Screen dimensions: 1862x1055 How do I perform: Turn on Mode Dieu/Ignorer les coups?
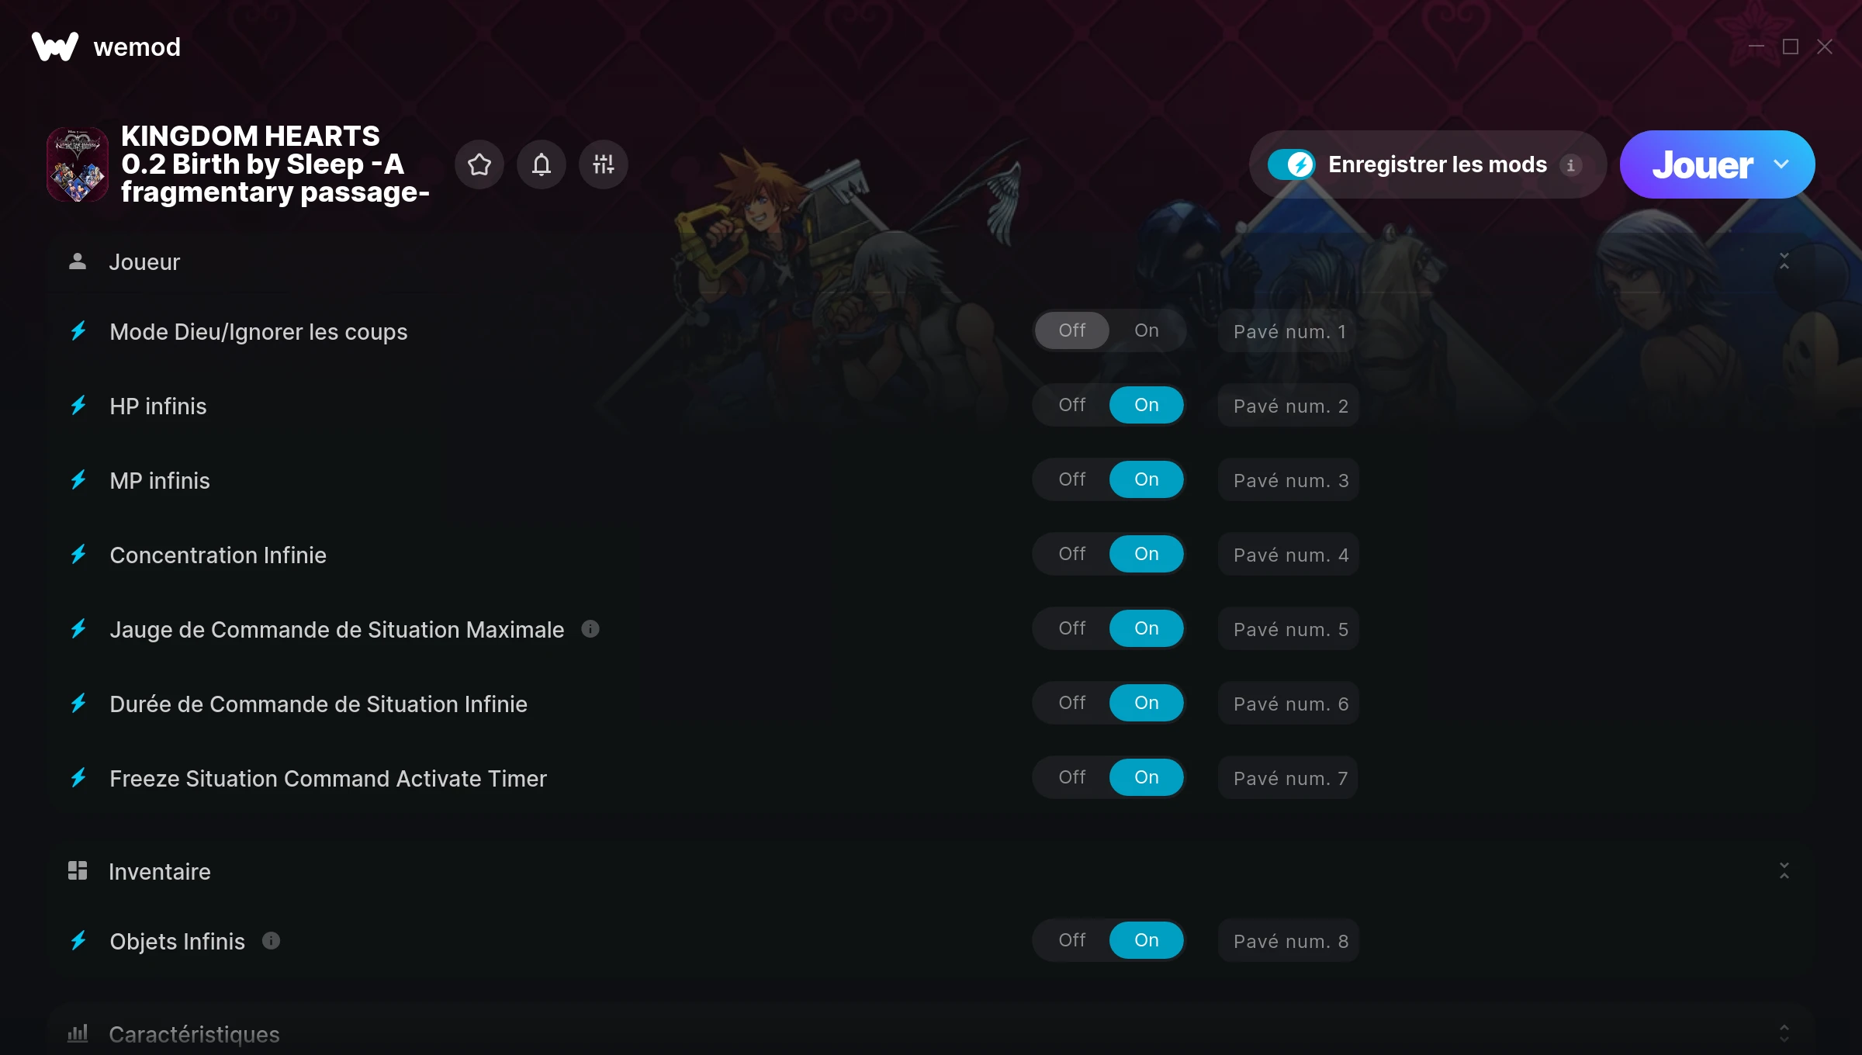pyautogui.click(x=1146, y=330)
